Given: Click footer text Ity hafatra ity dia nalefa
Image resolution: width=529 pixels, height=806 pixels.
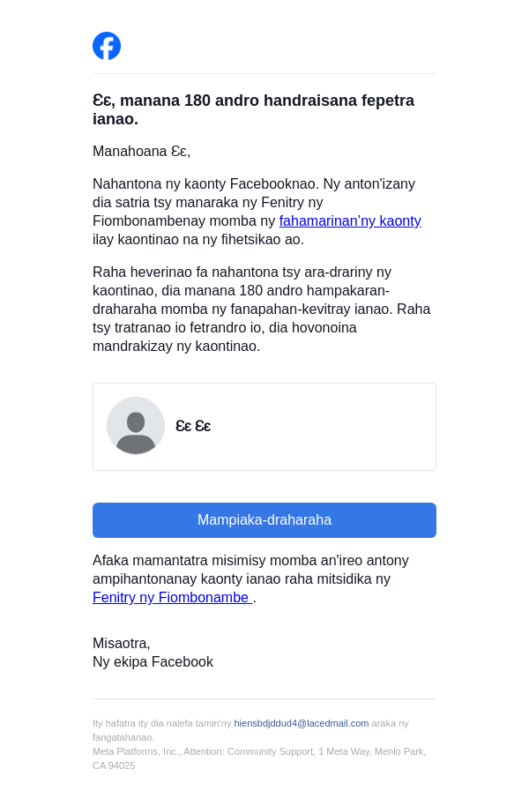Looking at the screenshot, I should coord(162,723).
